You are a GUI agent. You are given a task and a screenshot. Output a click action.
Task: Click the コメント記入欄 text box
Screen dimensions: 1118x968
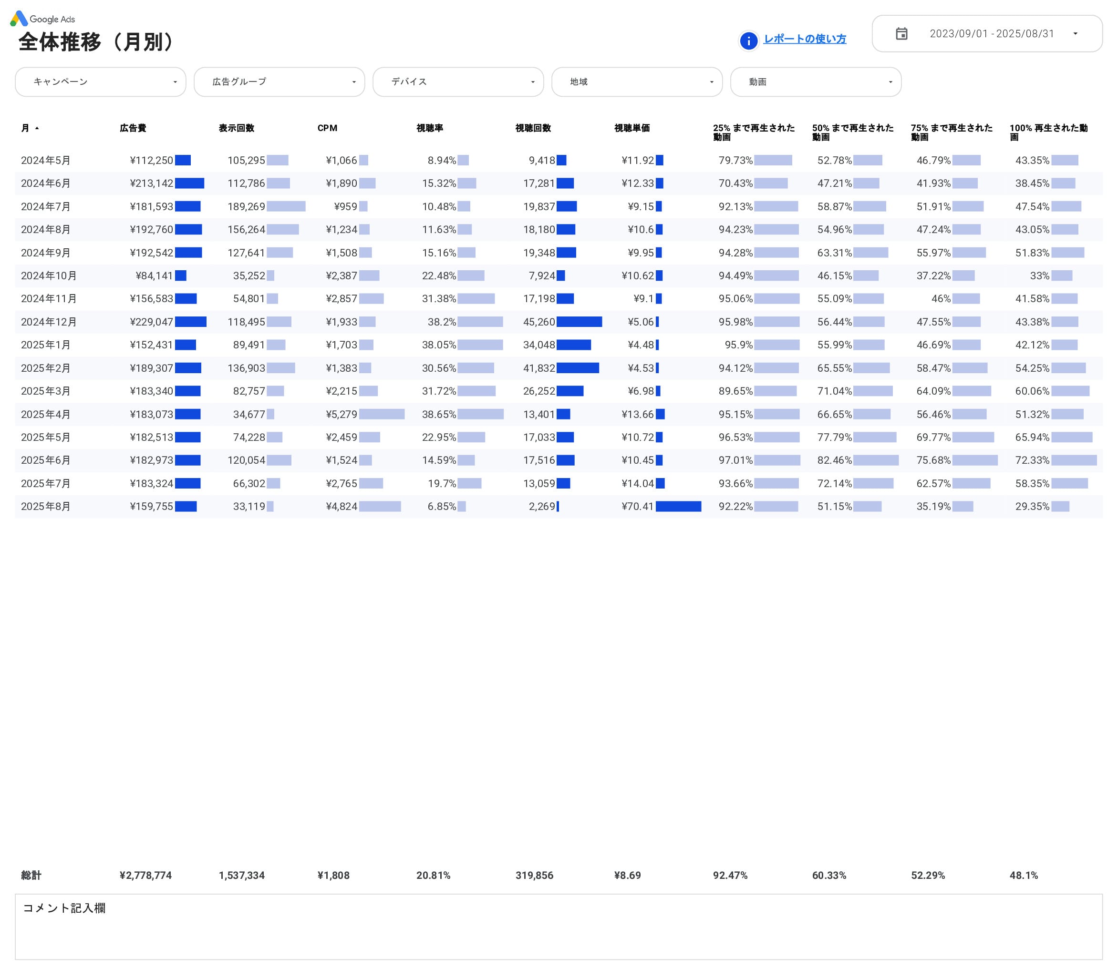558,927
